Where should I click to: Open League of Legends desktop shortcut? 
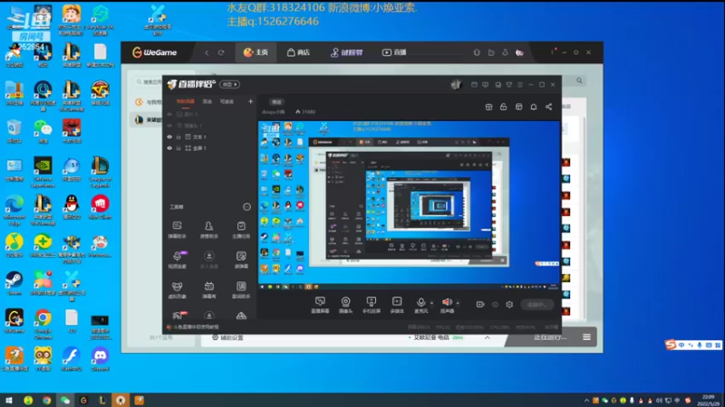(100, 172)
